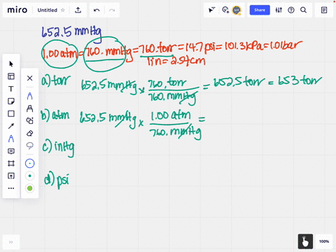Star the Untitled board as favorite
This screenshot has height=252, width=336.
pyautogui.click(x=63, y=10)
